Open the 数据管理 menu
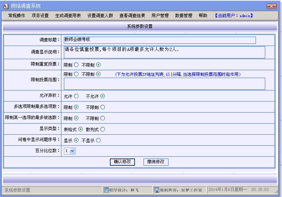This screenshot has width=282, height=197. 183,16
